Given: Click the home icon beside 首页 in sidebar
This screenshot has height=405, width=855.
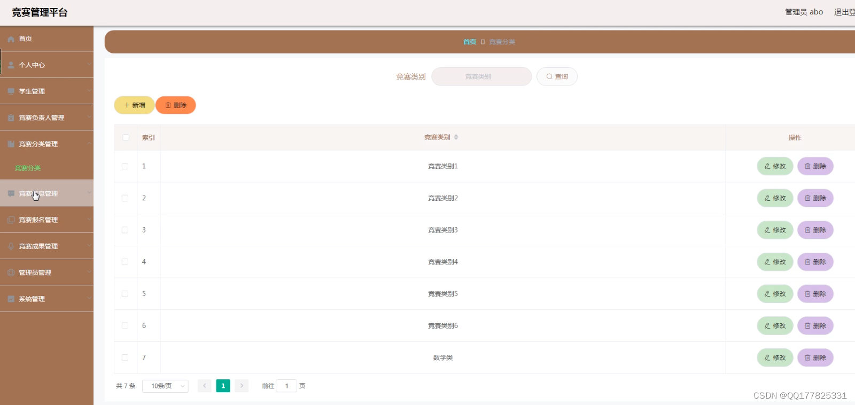Looking at the screenshot, I should (11, 39).
